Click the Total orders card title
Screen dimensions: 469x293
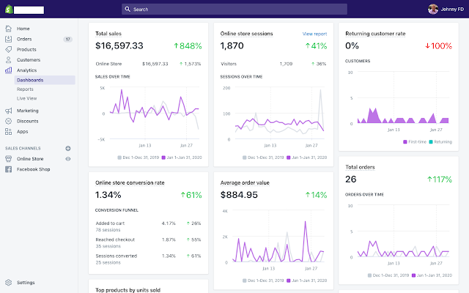360,167
